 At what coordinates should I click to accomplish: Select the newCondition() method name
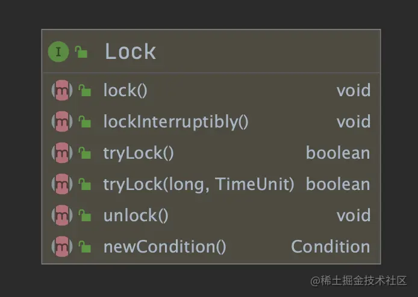[x=165, y=246]
